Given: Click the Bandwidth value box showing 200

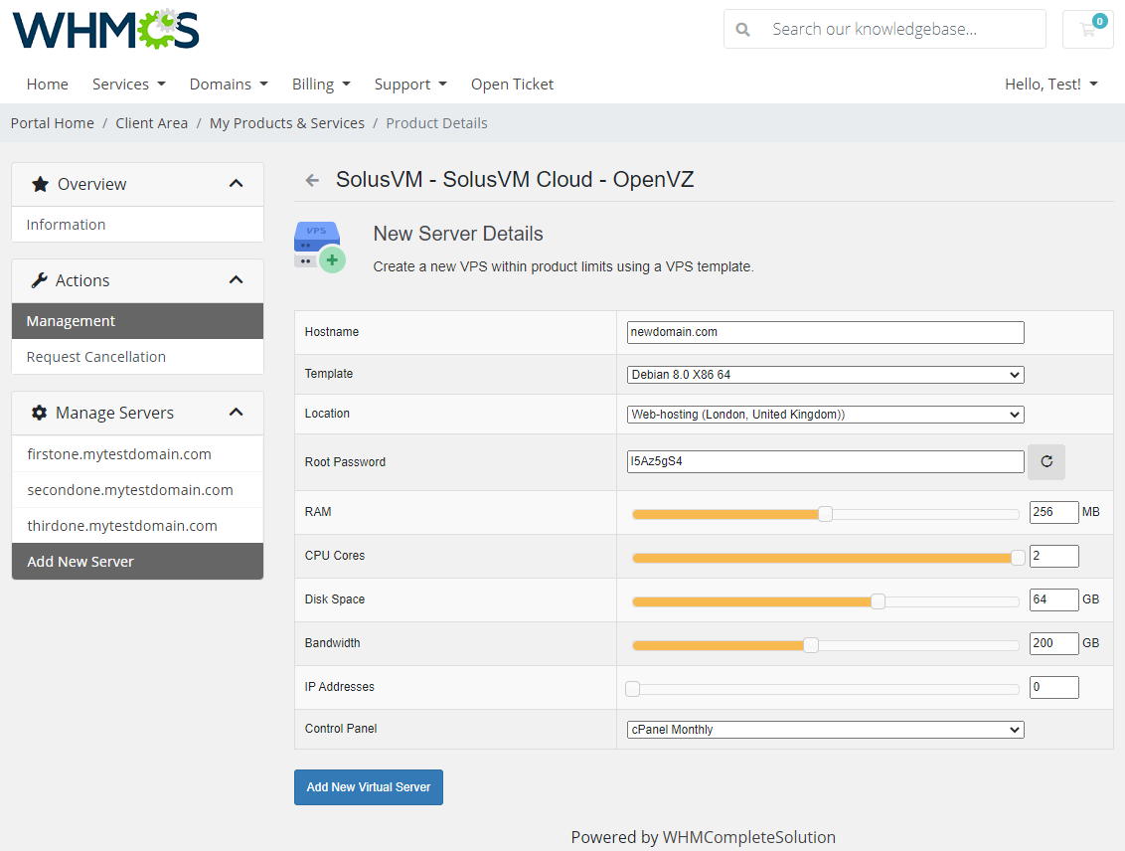Looking at the screenshot, I should coord(1053,643).
